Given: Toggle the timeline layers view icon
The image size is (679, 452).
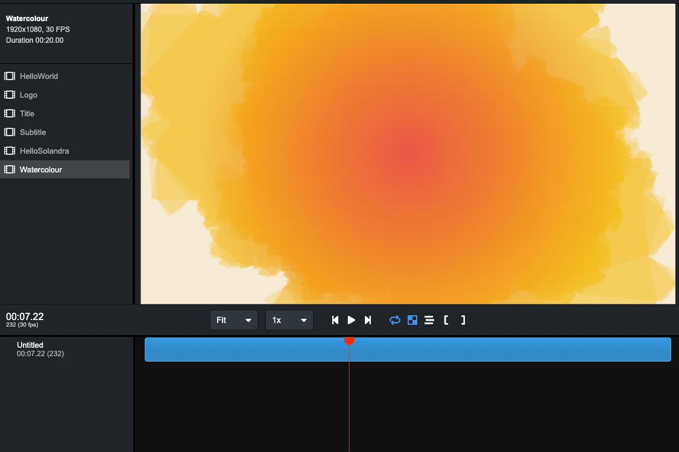Looking at the screenshot, I should click(x=429, y=320).
